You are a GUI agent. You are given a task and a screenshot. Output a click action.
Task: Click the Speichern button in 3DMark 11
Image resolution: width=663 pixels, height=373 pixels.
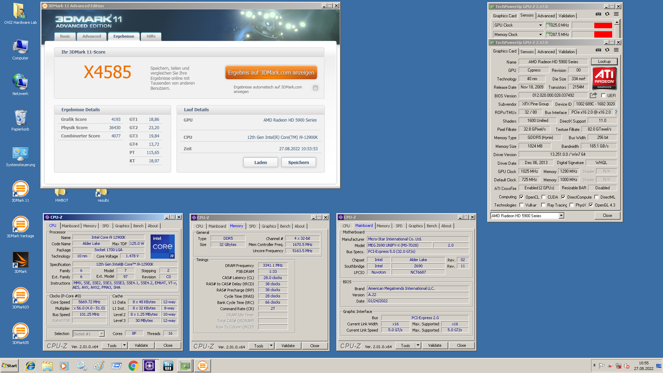pyautogui.click(x=299, y=162)
